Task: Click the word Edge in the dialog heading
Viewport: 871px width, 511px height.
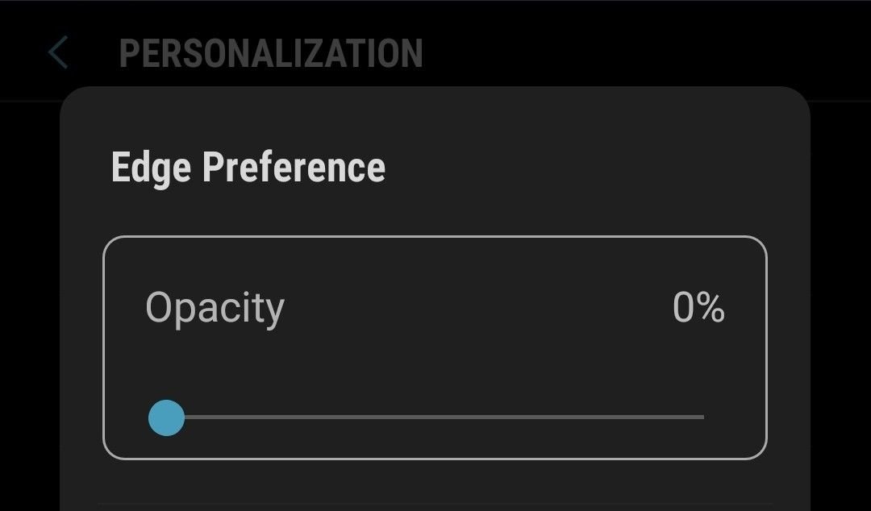Action: tap(151, 168)
